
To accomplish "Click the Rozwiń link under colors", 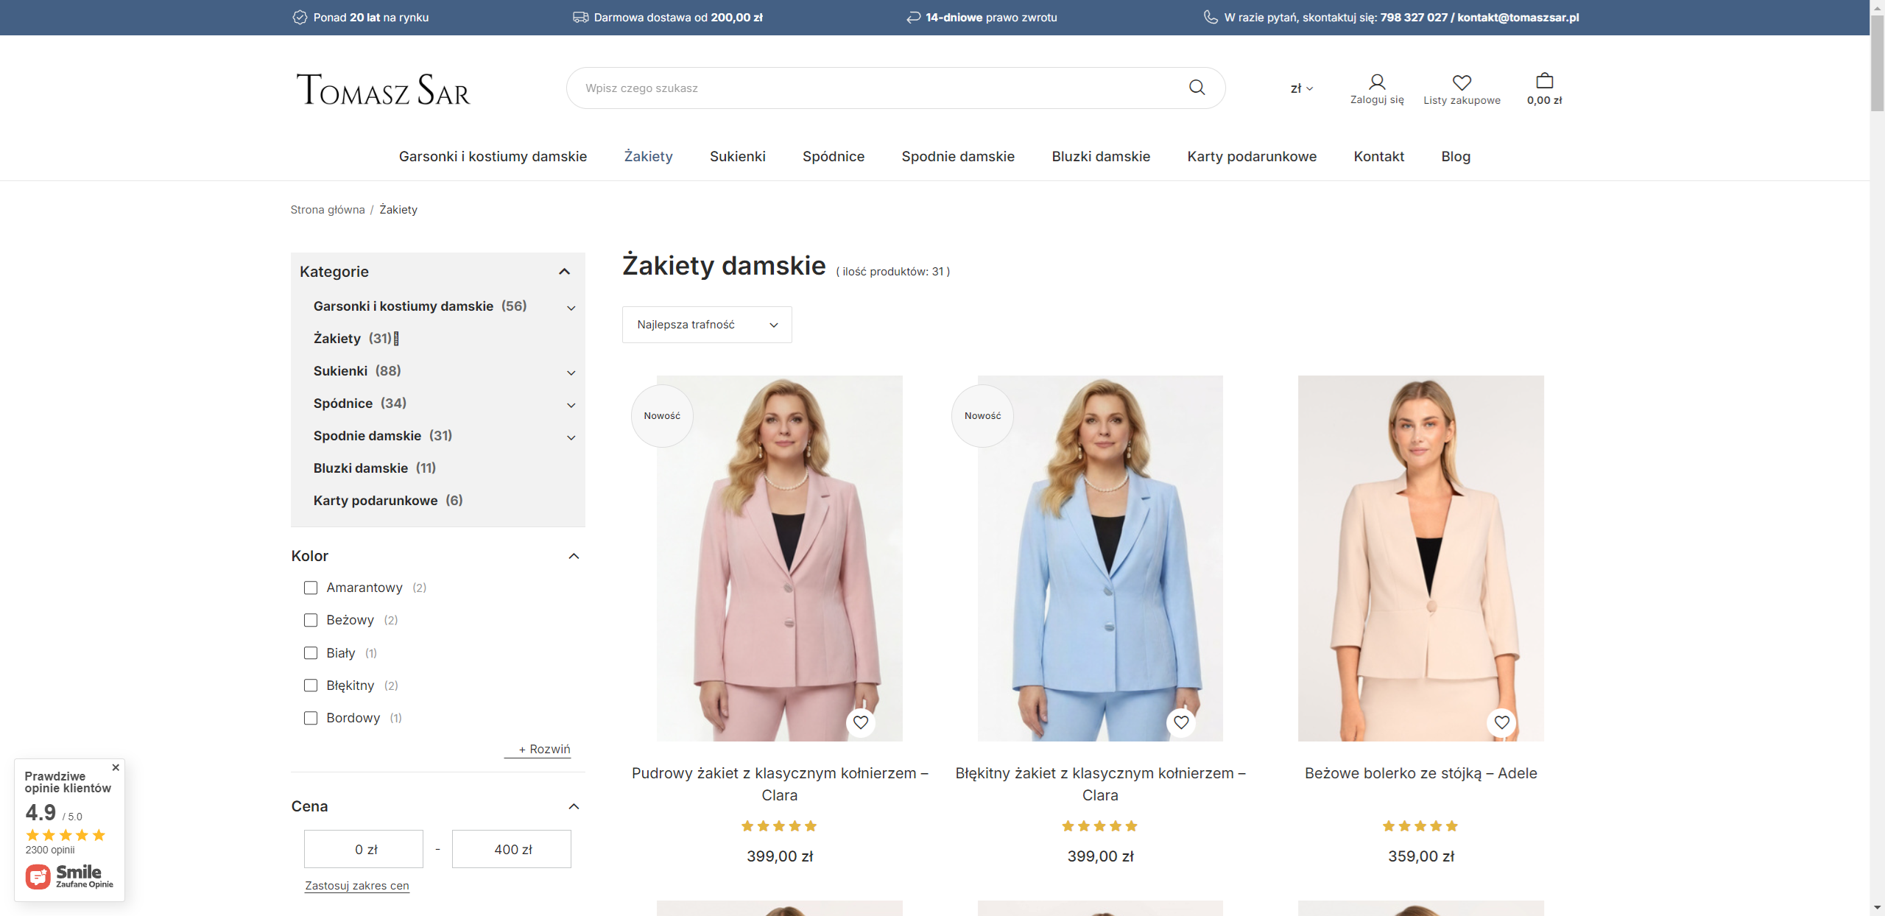I will tap(537, 749).
